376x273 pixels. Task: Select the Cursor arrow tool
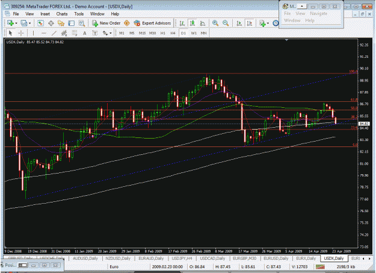10,33
